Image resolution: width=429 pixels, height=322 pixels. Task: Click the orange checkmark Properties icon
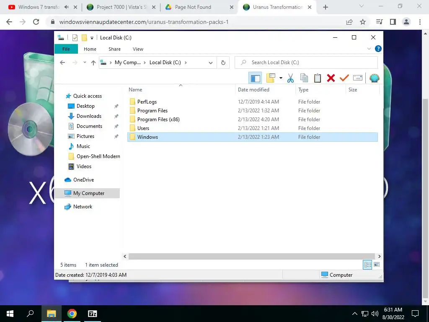point(344,78)
